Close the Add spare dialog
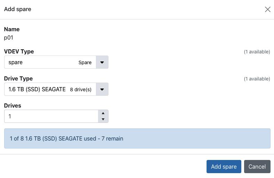The height and width of the screenshot is (178, 274). coord(267,9)
